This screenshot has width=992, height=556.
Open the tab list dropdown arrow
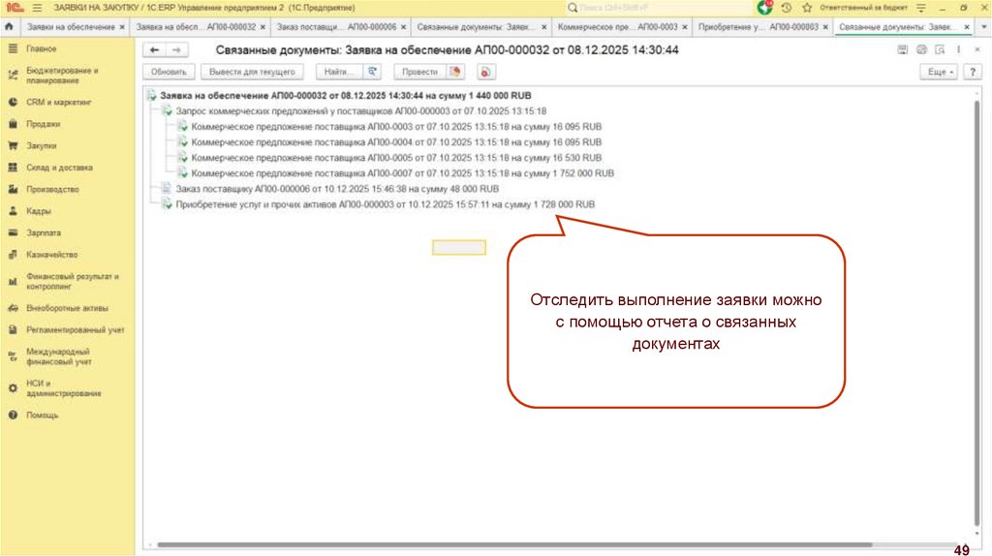click(983, 27)
